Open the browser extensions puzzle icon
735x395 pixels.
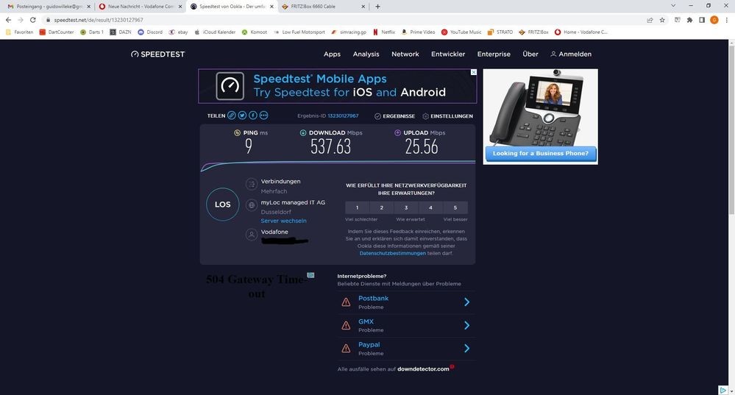coord(689,20)
